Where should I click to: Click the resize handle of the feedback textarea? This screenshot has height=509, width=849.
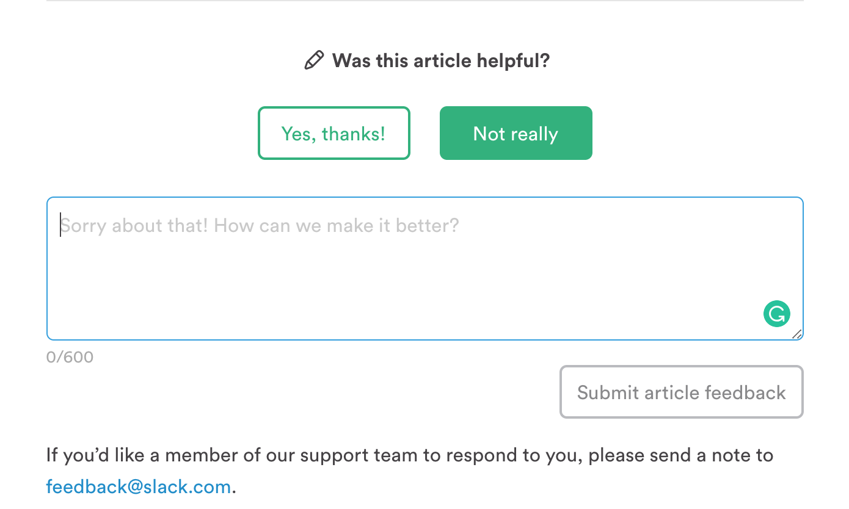pos(796,334)
